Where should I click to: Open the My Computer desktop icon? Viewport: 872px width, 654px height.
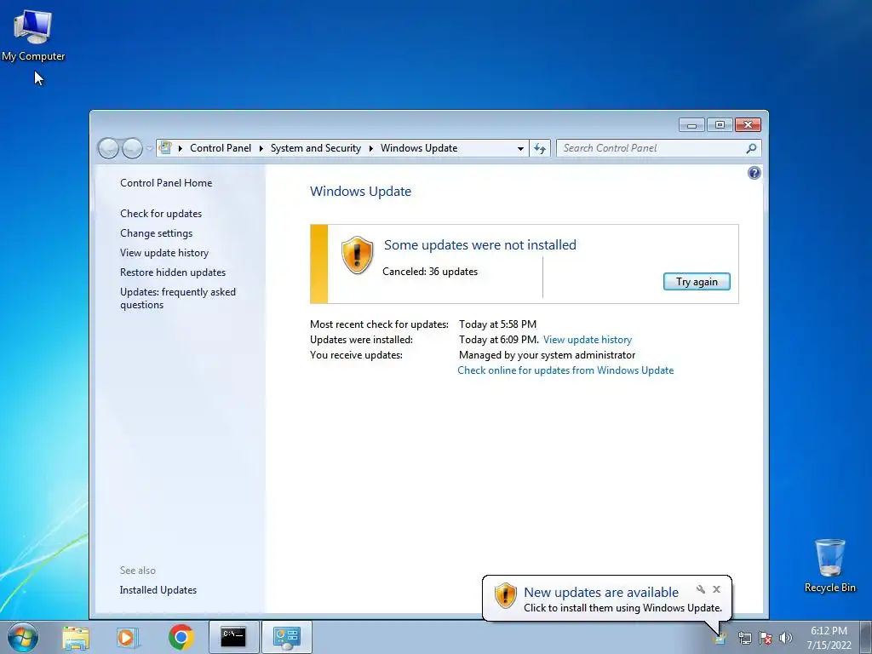(x=33, y=35)
